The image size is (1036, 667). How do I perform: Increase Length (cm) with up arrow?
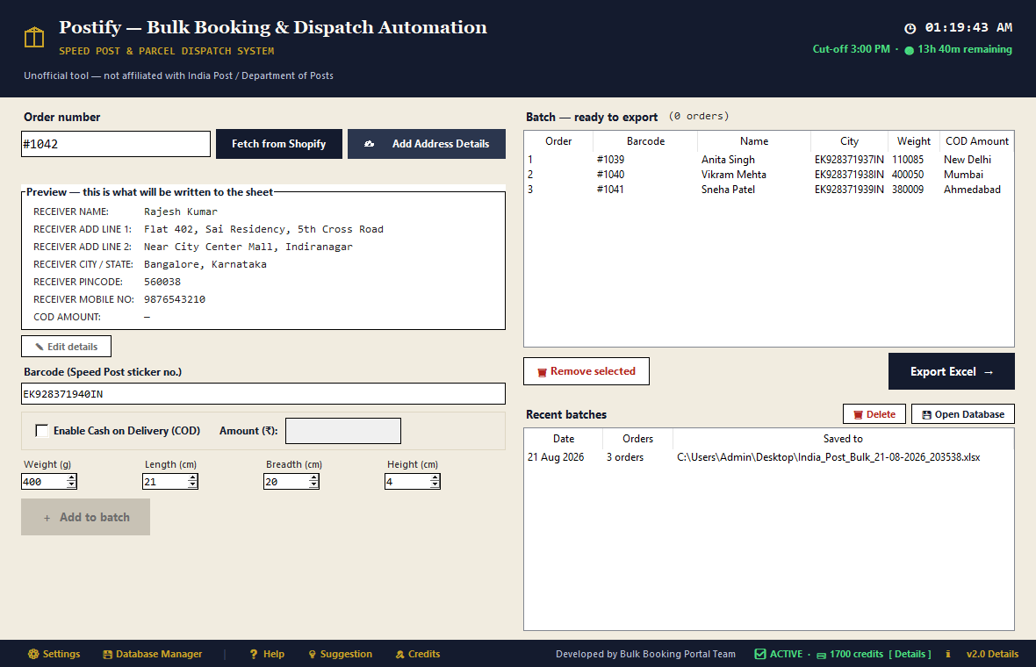pyautogui.click(x=192, y=478)
